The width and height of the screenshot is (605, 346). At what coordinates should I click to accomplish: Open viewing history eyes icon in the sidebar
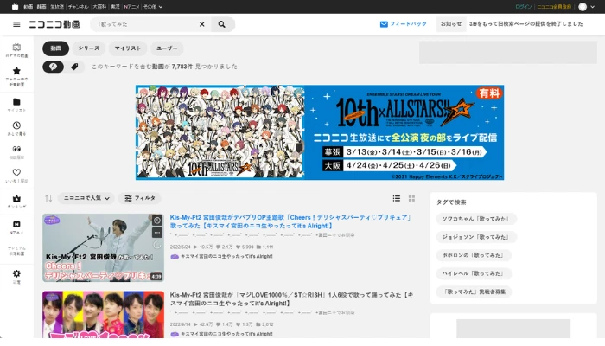(x=16, y=152)
